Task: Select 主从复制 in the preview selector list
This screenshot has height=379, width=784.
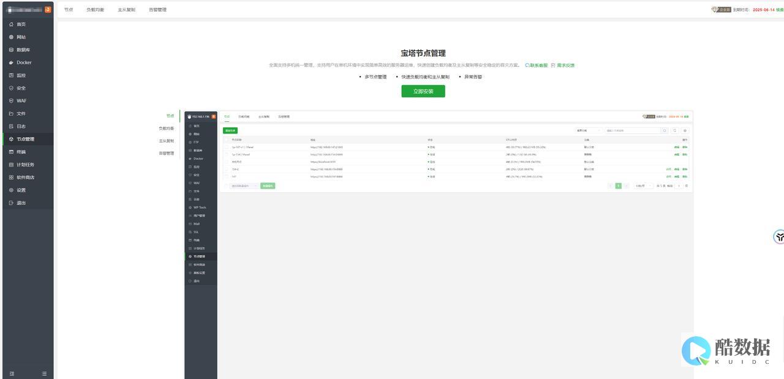Action: (167, 141)
